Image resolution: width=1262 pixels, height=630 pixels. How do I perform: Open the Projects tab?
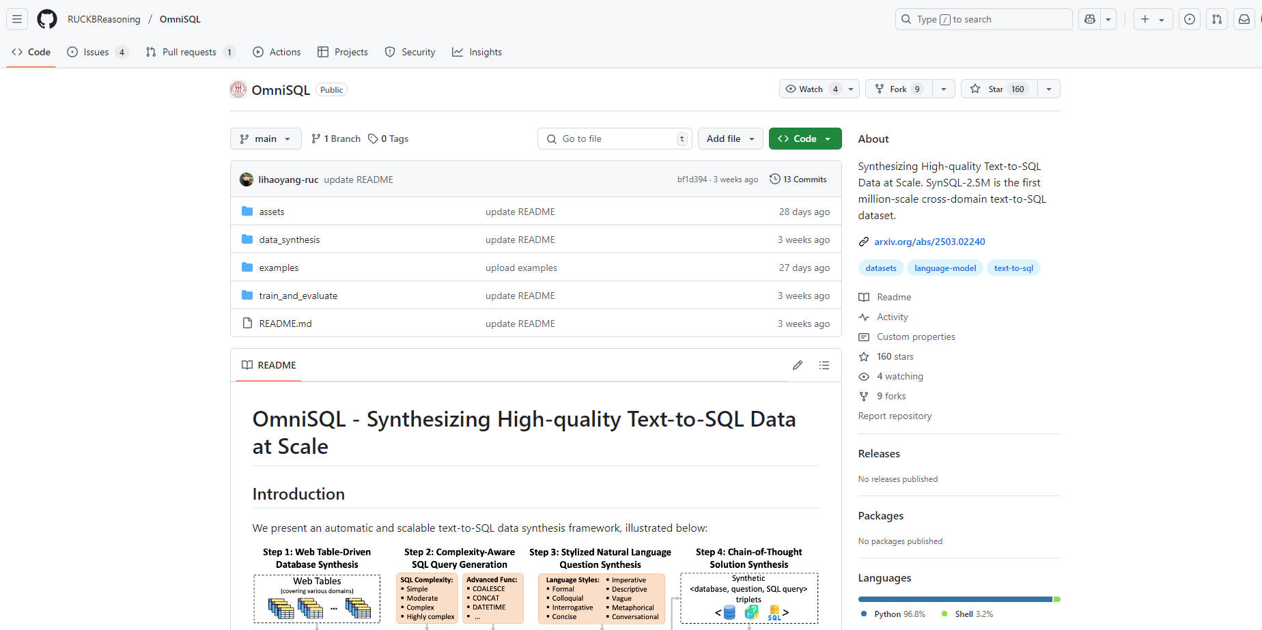(x=343, y=52)
